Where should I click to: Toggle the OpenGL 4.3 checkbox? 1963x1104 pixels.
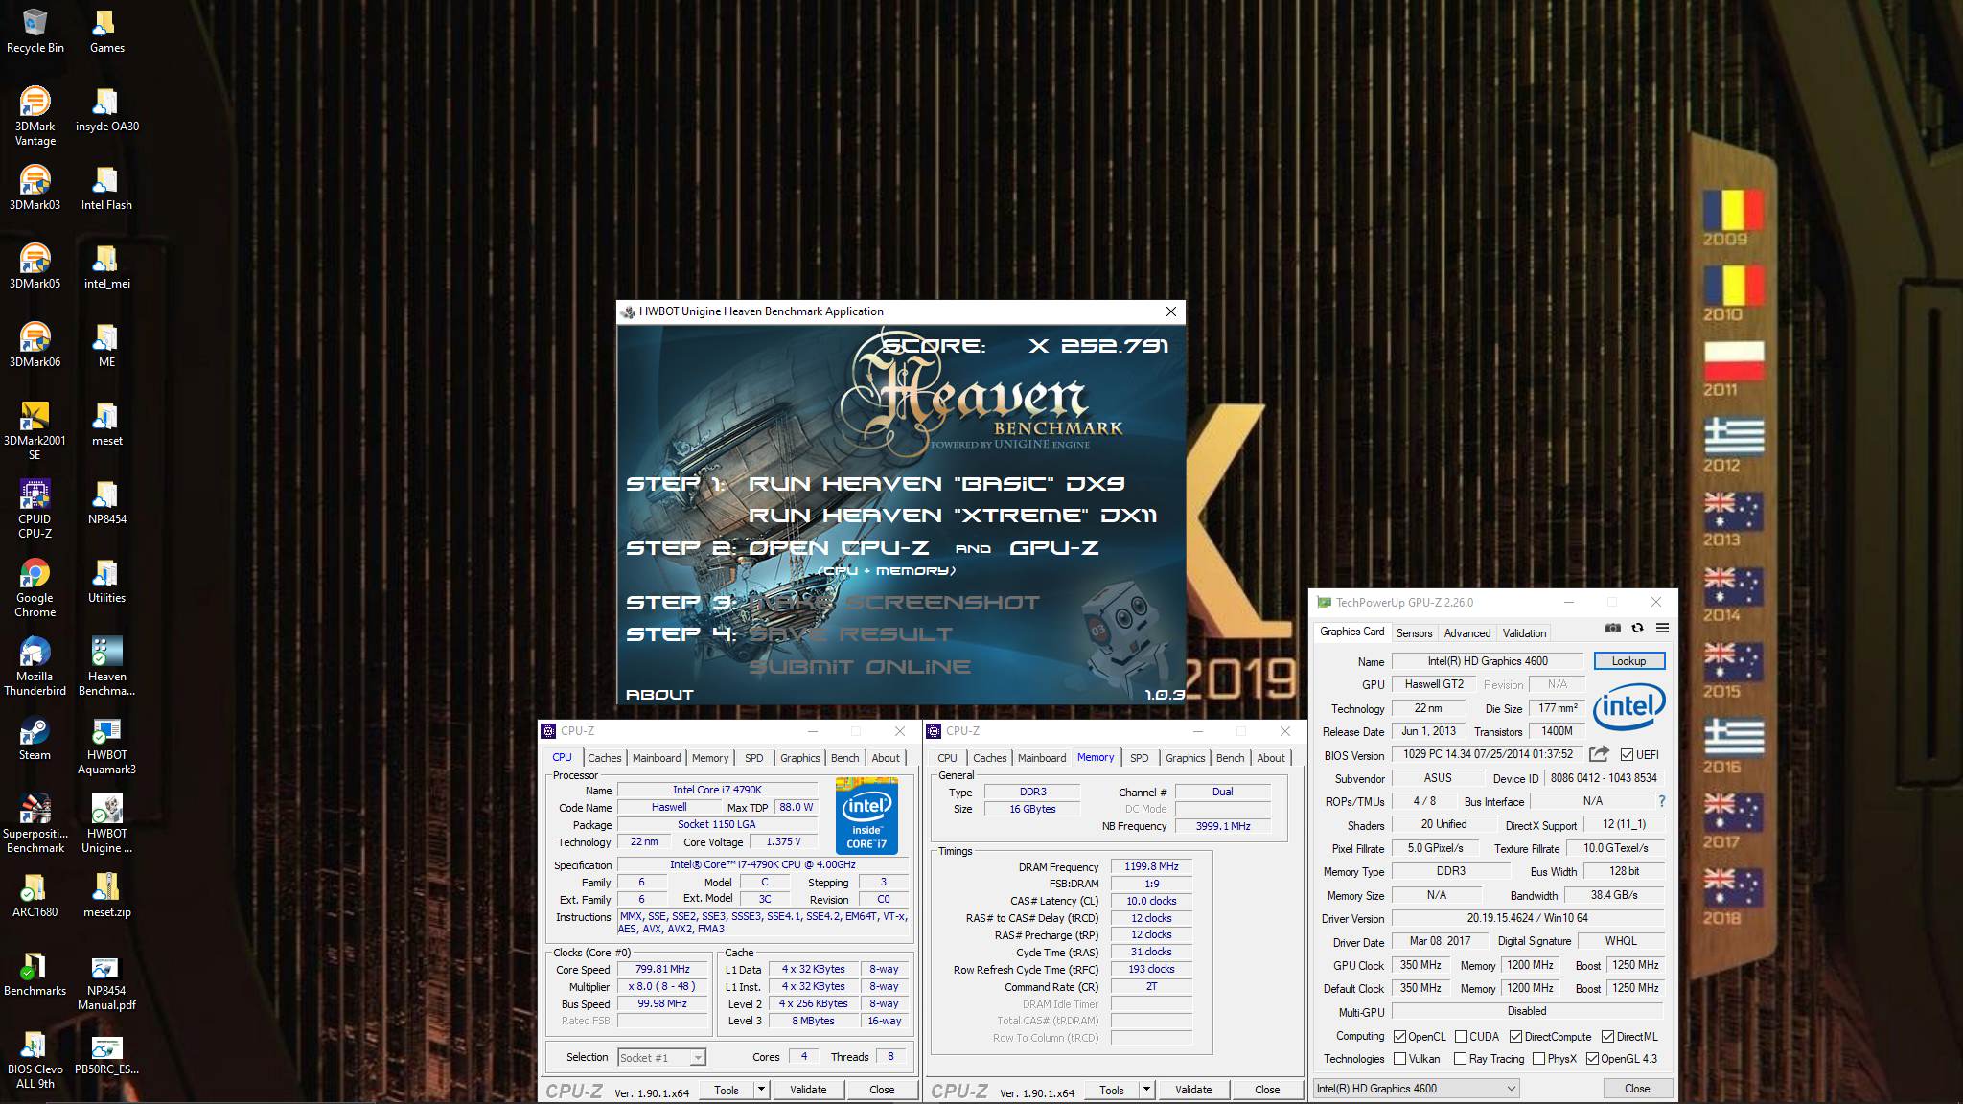click(x=1592, y=1059)
